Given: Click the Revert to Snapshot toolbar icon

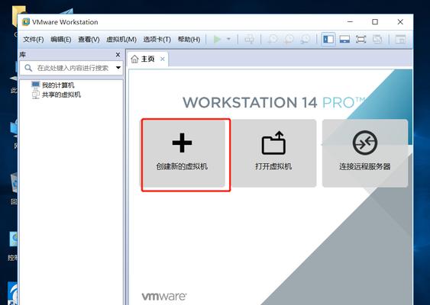Looking at the screenshot, I should [289, 39].
